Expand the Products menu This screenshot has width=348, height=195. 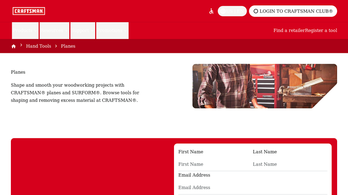[x=25, y=30]
